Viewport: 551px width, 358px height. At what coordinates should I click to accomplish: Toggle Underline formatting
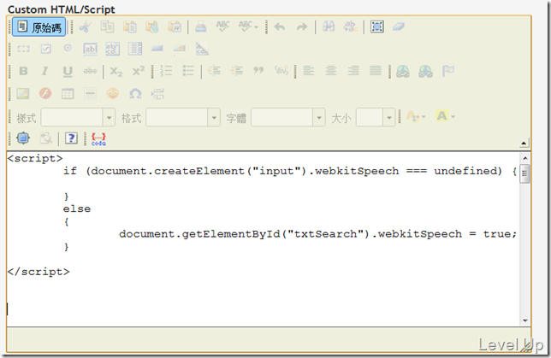(68, 71)
